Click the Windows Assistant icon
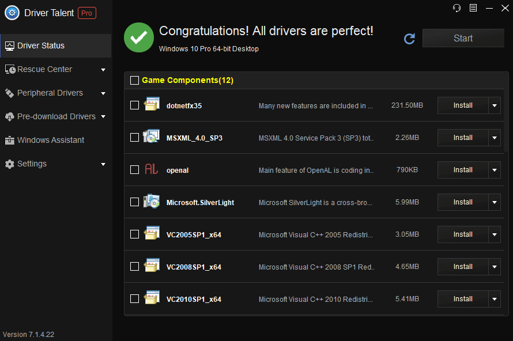The height and width of the screenshot is (341, 513). tap(9, 140)
